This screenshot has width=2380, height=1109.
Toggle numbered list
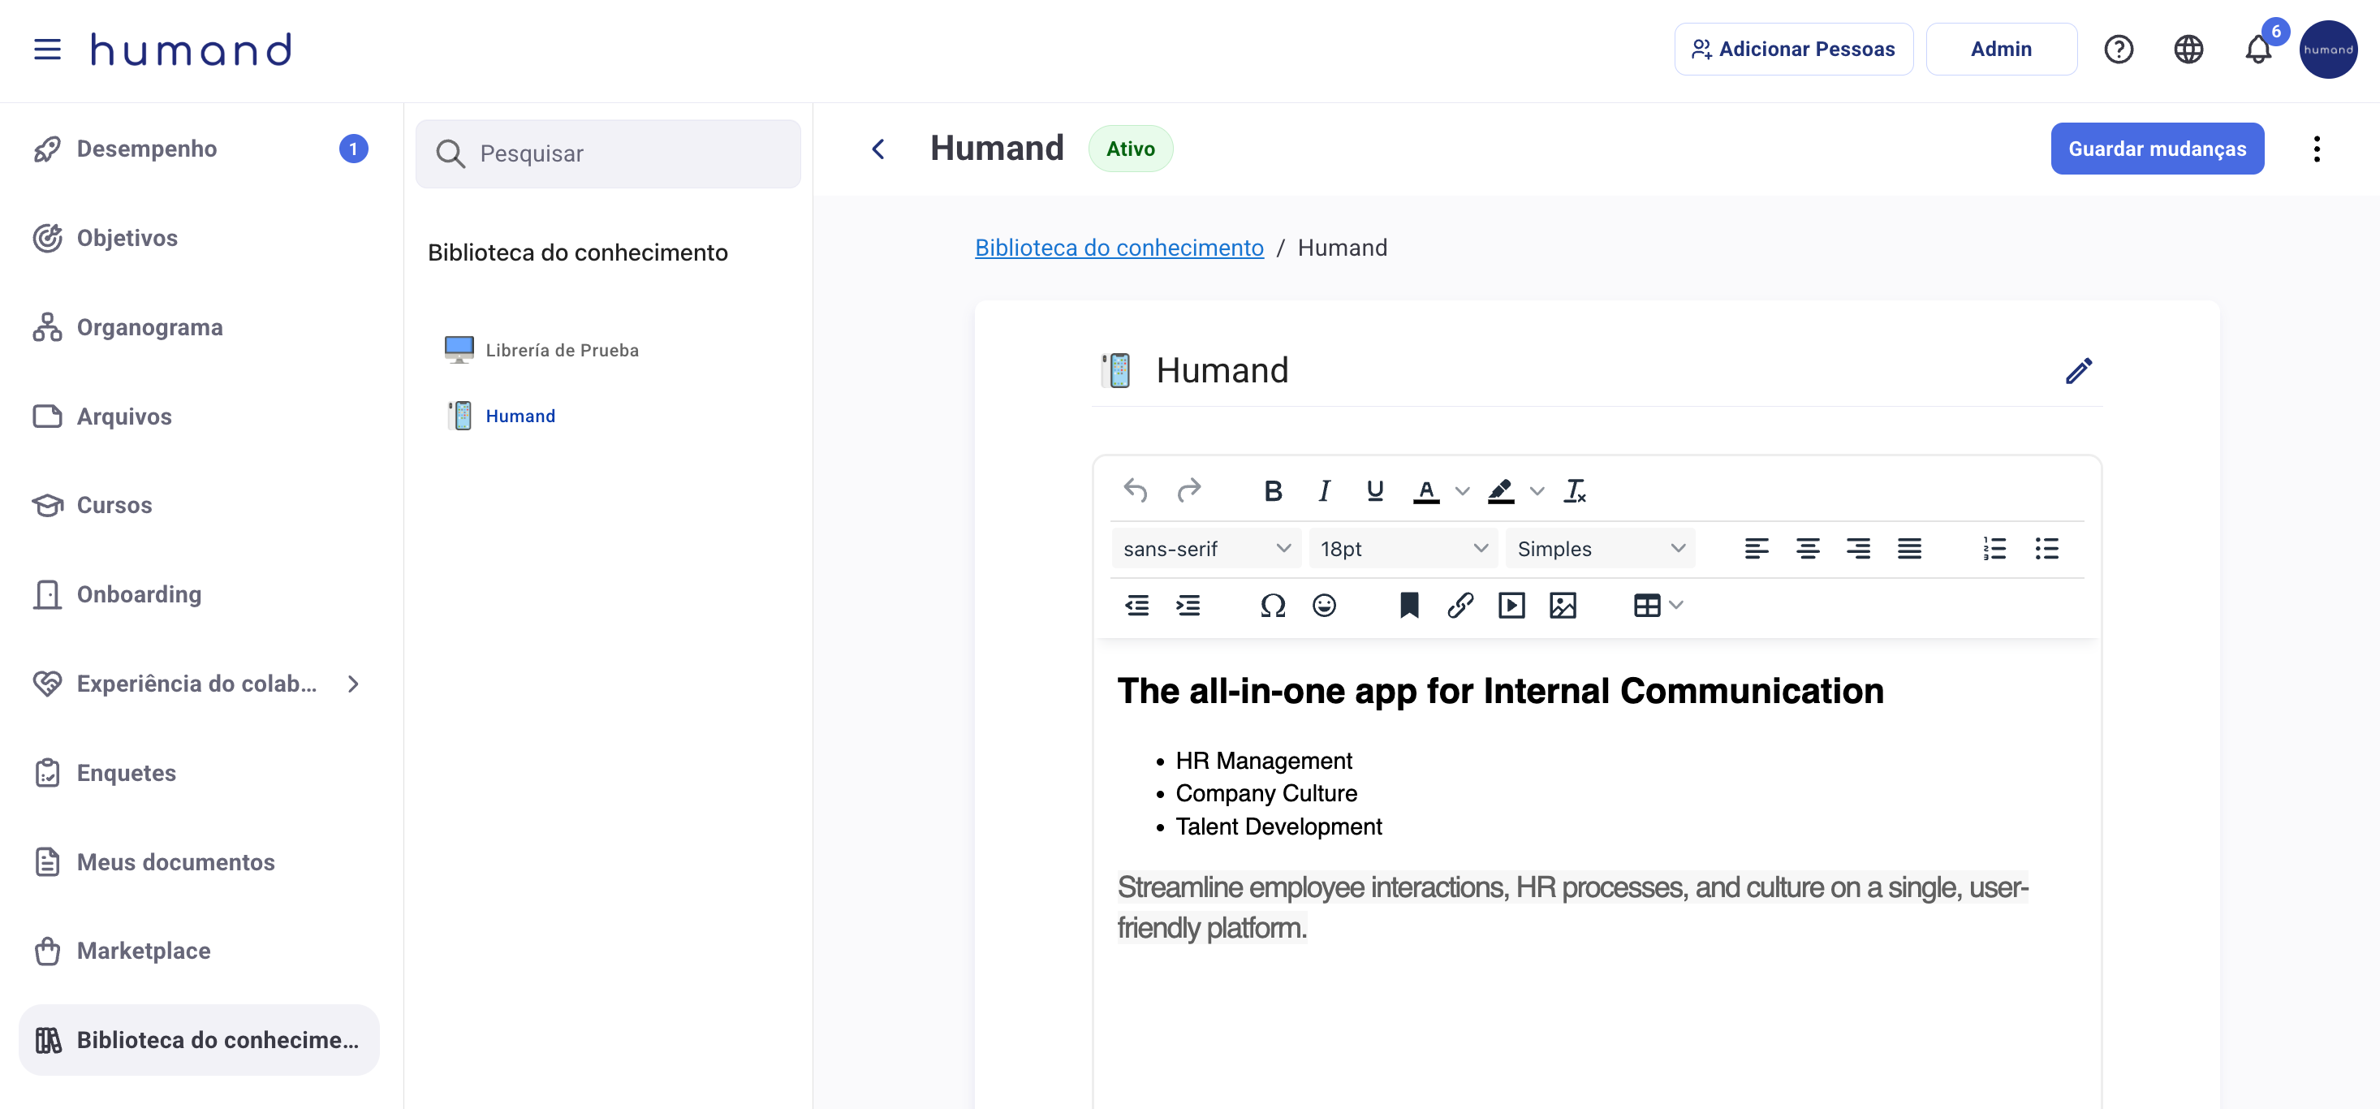[x=1994, y=549]
